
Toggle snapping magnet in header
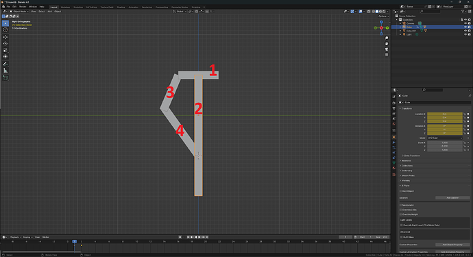(196, 12)
